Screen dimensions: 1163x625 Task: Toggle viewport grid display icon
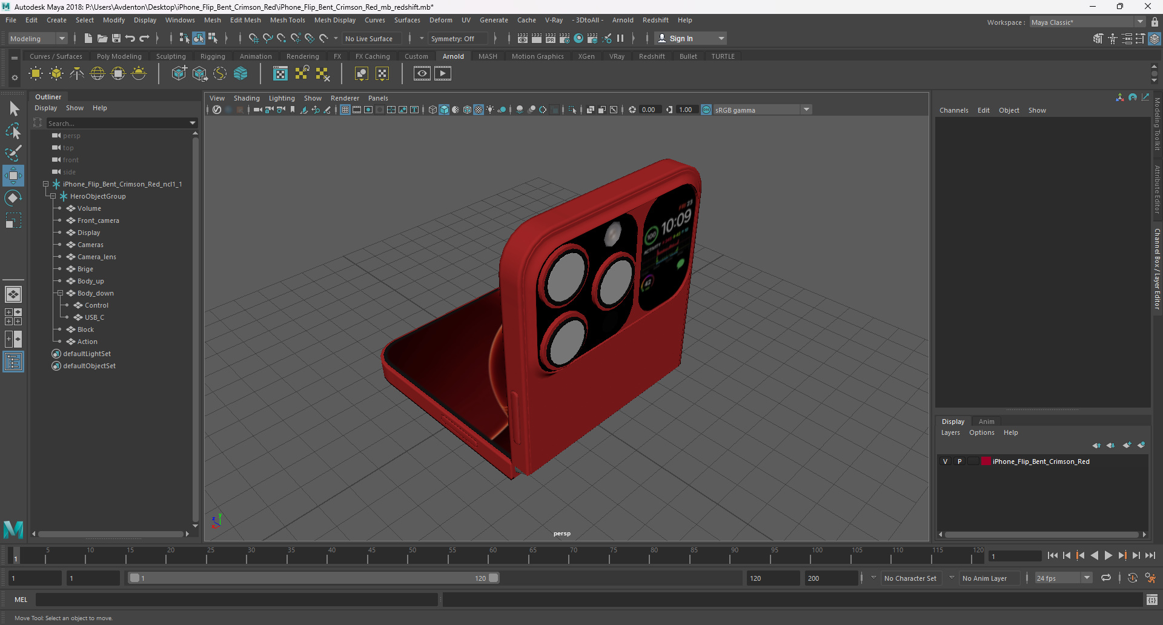[345, 110]
